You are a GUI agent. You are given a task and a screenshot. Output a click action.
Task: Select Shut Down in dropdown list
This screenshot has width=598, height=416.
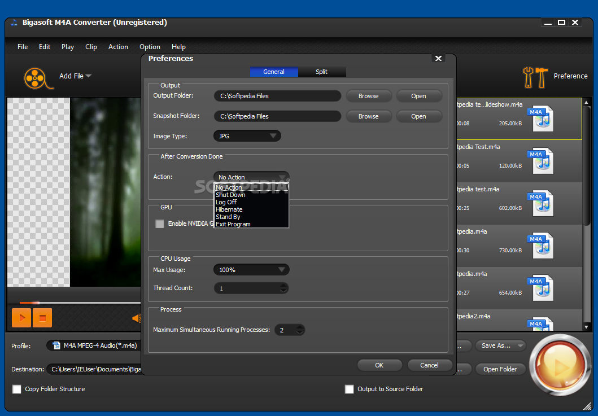click(251, 195)
